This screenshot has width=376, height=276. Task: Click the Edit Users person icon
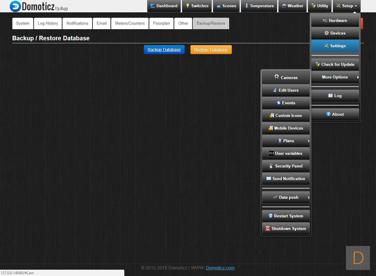[275, 90]
